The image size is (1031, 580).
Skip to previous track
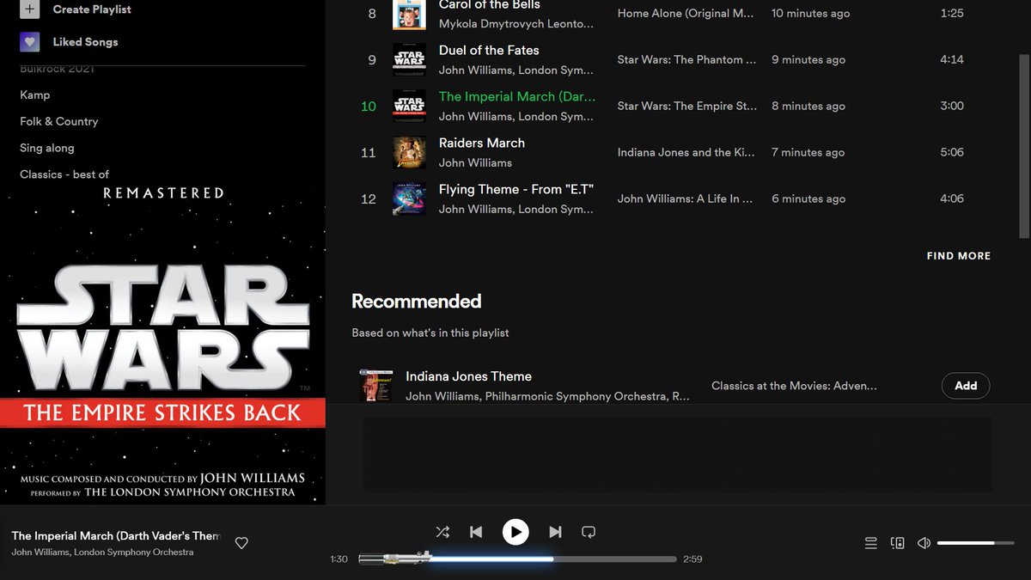pyautogui.click(x=476, y=532)
